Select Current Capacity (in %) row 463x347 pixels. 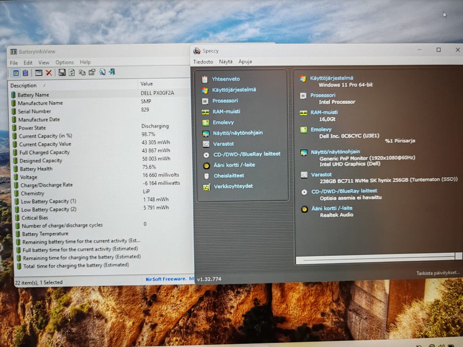coord(101,135)
